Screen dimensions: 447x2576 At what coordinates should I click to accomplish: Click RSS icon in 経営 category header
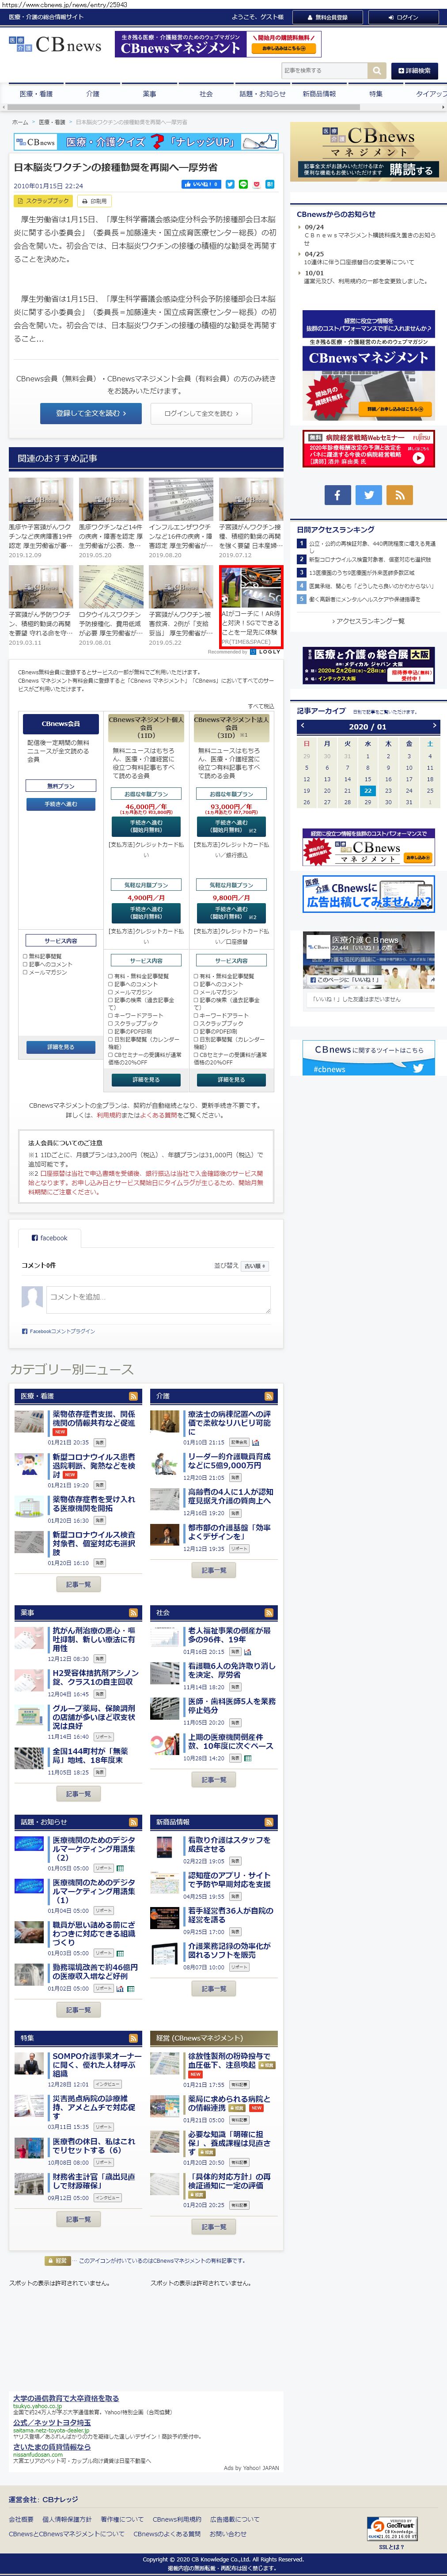(x=269, y=2038)
